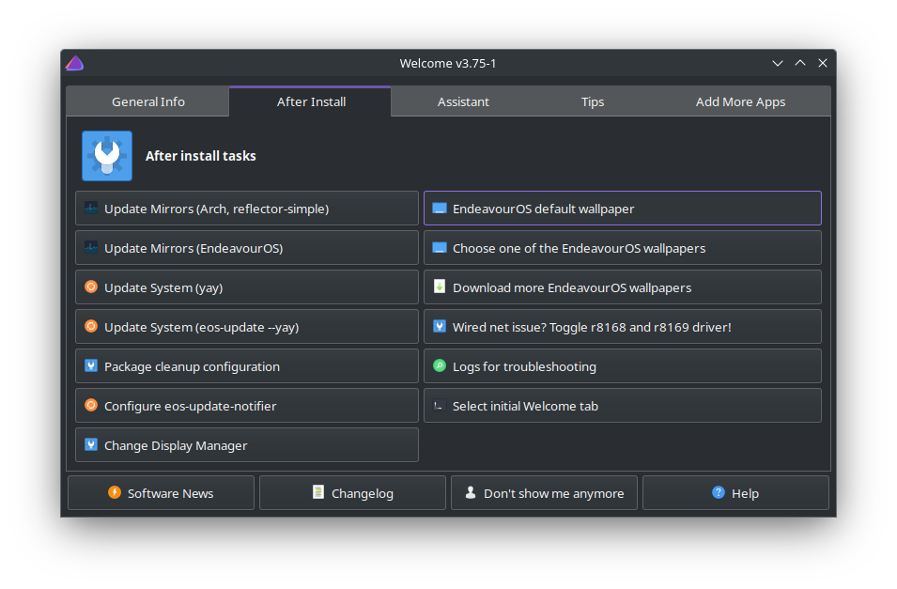Toggle r8168 and r8169 driver for wired net

[x=622, y=327]
